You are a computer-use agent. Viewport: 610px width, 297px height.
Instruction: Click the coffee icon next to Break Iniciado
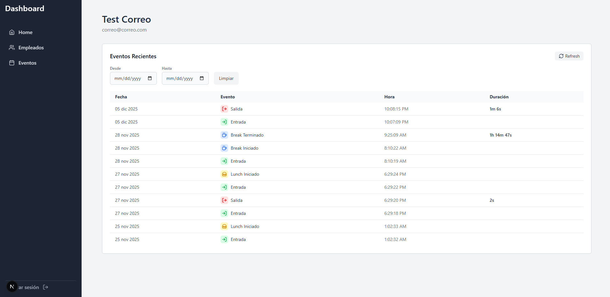224,148
